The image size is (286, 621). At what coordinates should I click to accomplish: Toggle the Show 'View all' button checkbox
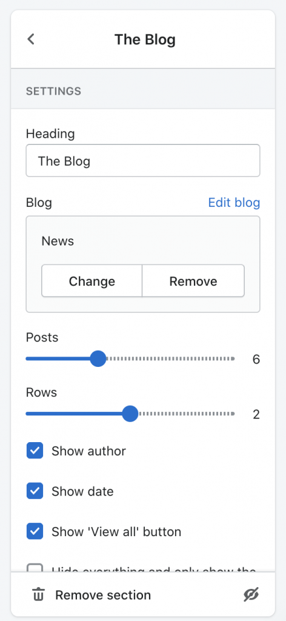pos(35,531)
